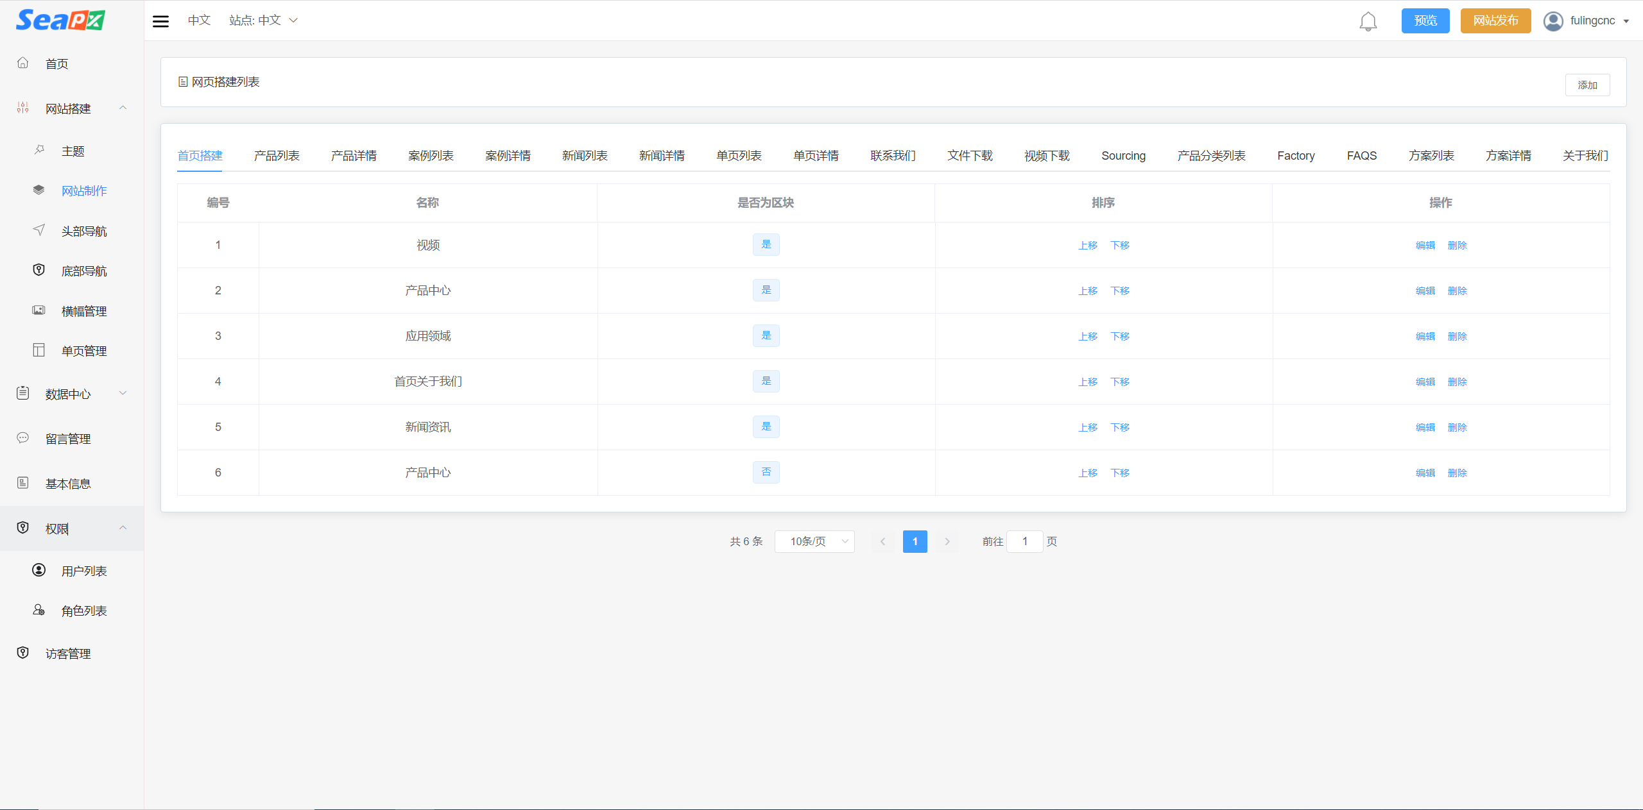The width and height of the screenshot is (1643, 810).
Task: Click the arrow icon beside 头部导航
Action: coord(39,230)
